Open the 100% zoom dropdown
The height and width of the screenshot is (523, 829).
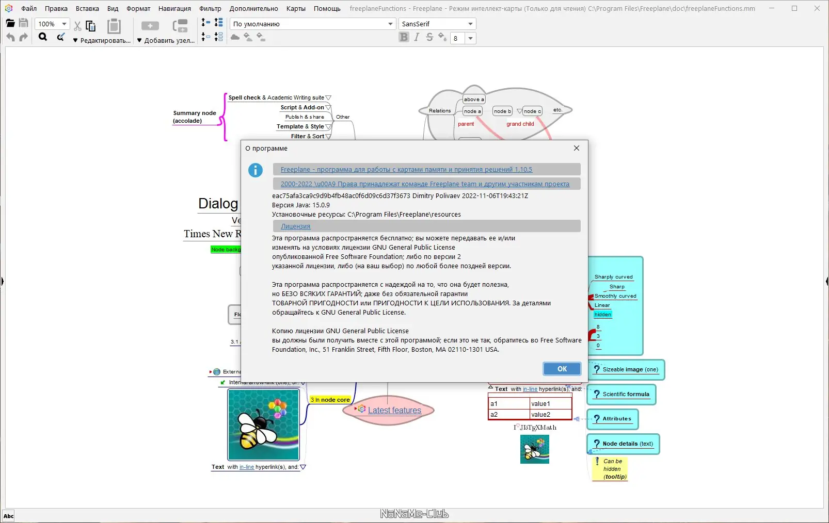coord(64,24)
